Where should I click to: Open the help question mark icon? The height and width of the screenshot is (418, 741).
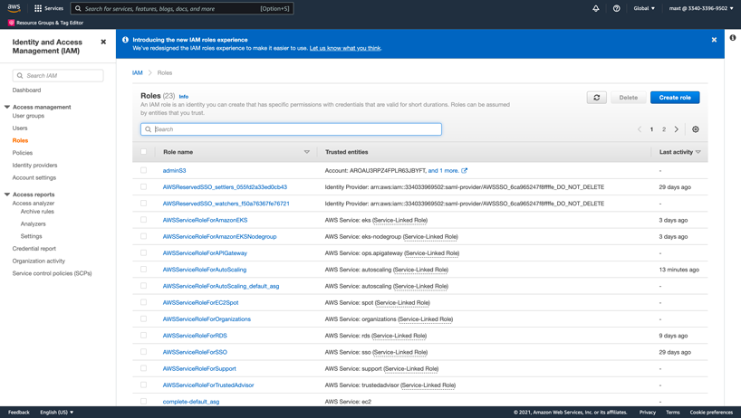pyautogui.click(x=617, y=8)
